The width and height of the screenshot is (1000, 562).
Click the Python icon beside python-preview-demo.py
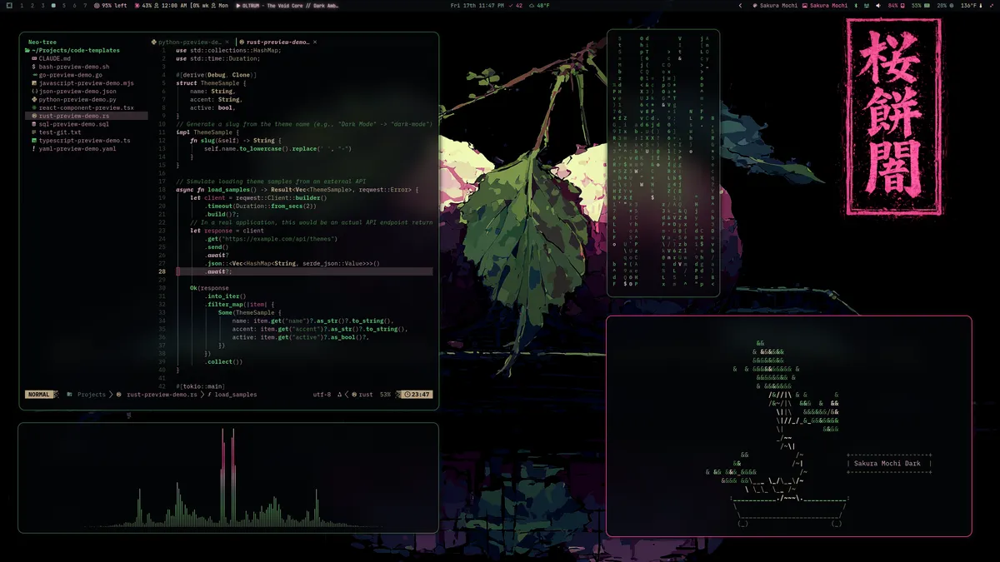coord(33,99)
